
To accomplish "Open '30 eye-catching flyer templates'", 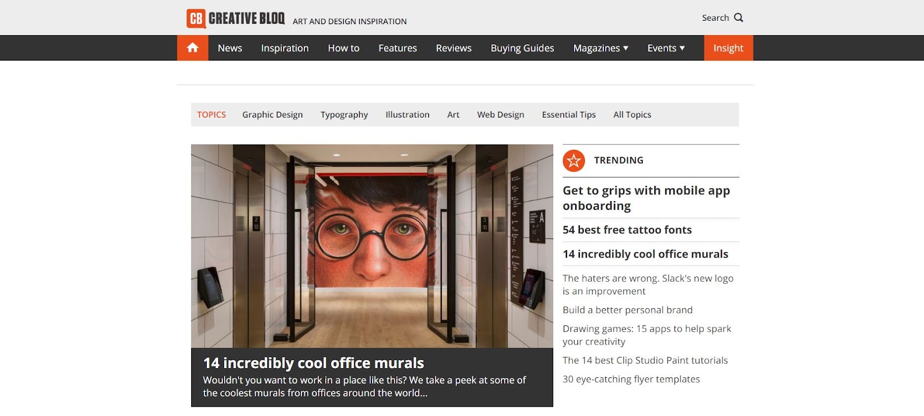I will pyautogui.click(x=631, y=379).
